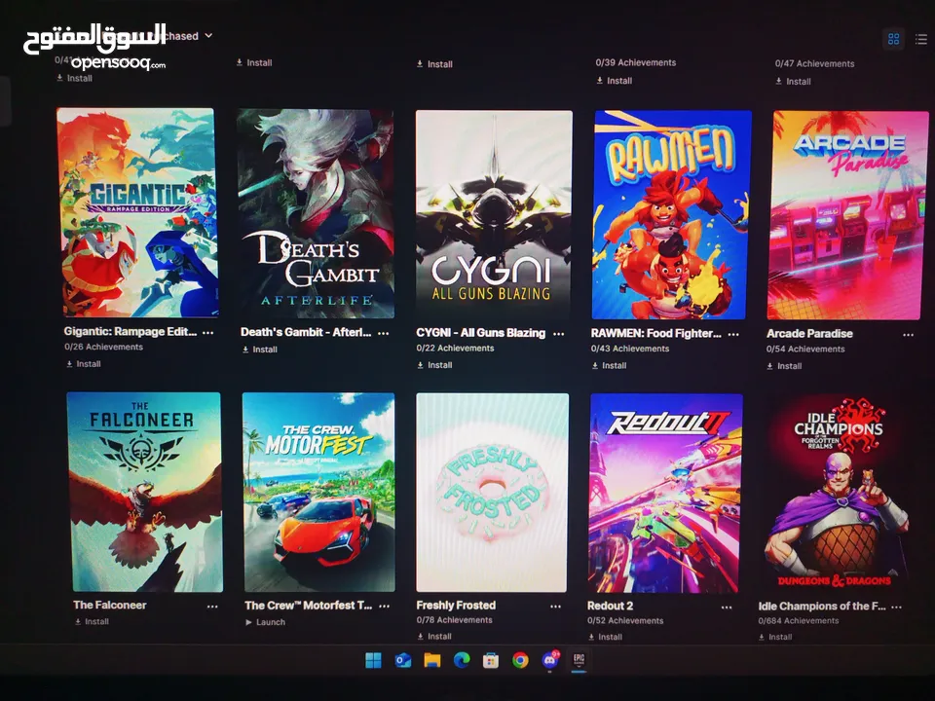This screenshot has height=701, width=935.
Task: Click the '0/78 Achievements' text
Action: coord(455,620)
